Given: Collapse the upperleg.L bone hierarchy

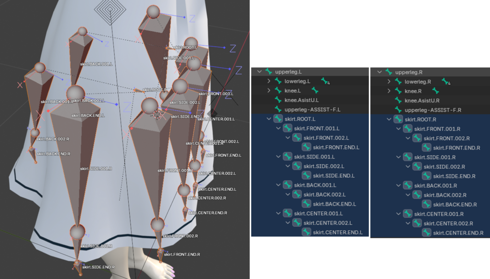Looking at the screenshot, I should pos(259,72).
